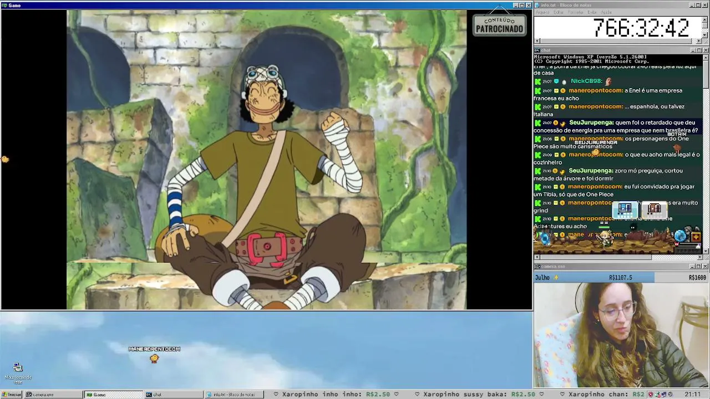Click maneropontocom username in Enel message
Image resolution: width=710 pixels, height=399 pixels.
click(x=596, y=90)
